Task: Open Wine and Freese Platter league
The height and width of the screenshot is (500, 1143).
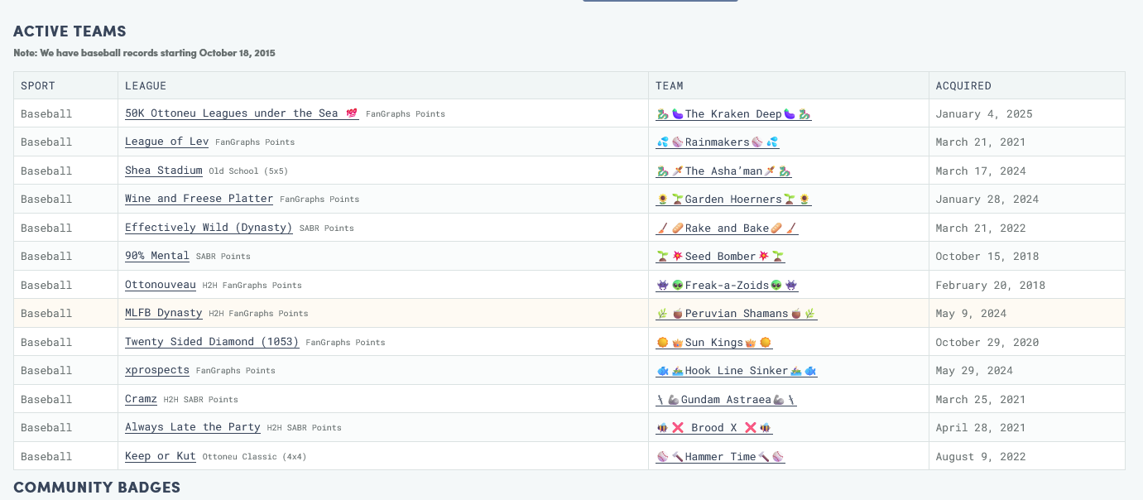Action: 199,199
